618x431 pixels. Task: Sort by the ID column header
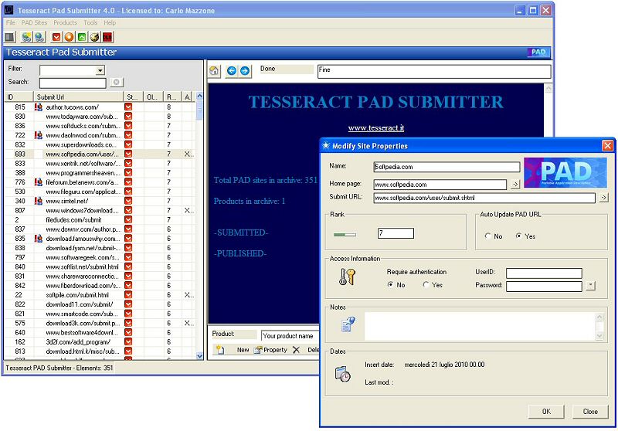point(19,97)
